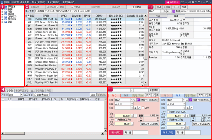Select the Fund Flow radio button
212x140 pixels.
pyautogui.click(x=71, y=11)
